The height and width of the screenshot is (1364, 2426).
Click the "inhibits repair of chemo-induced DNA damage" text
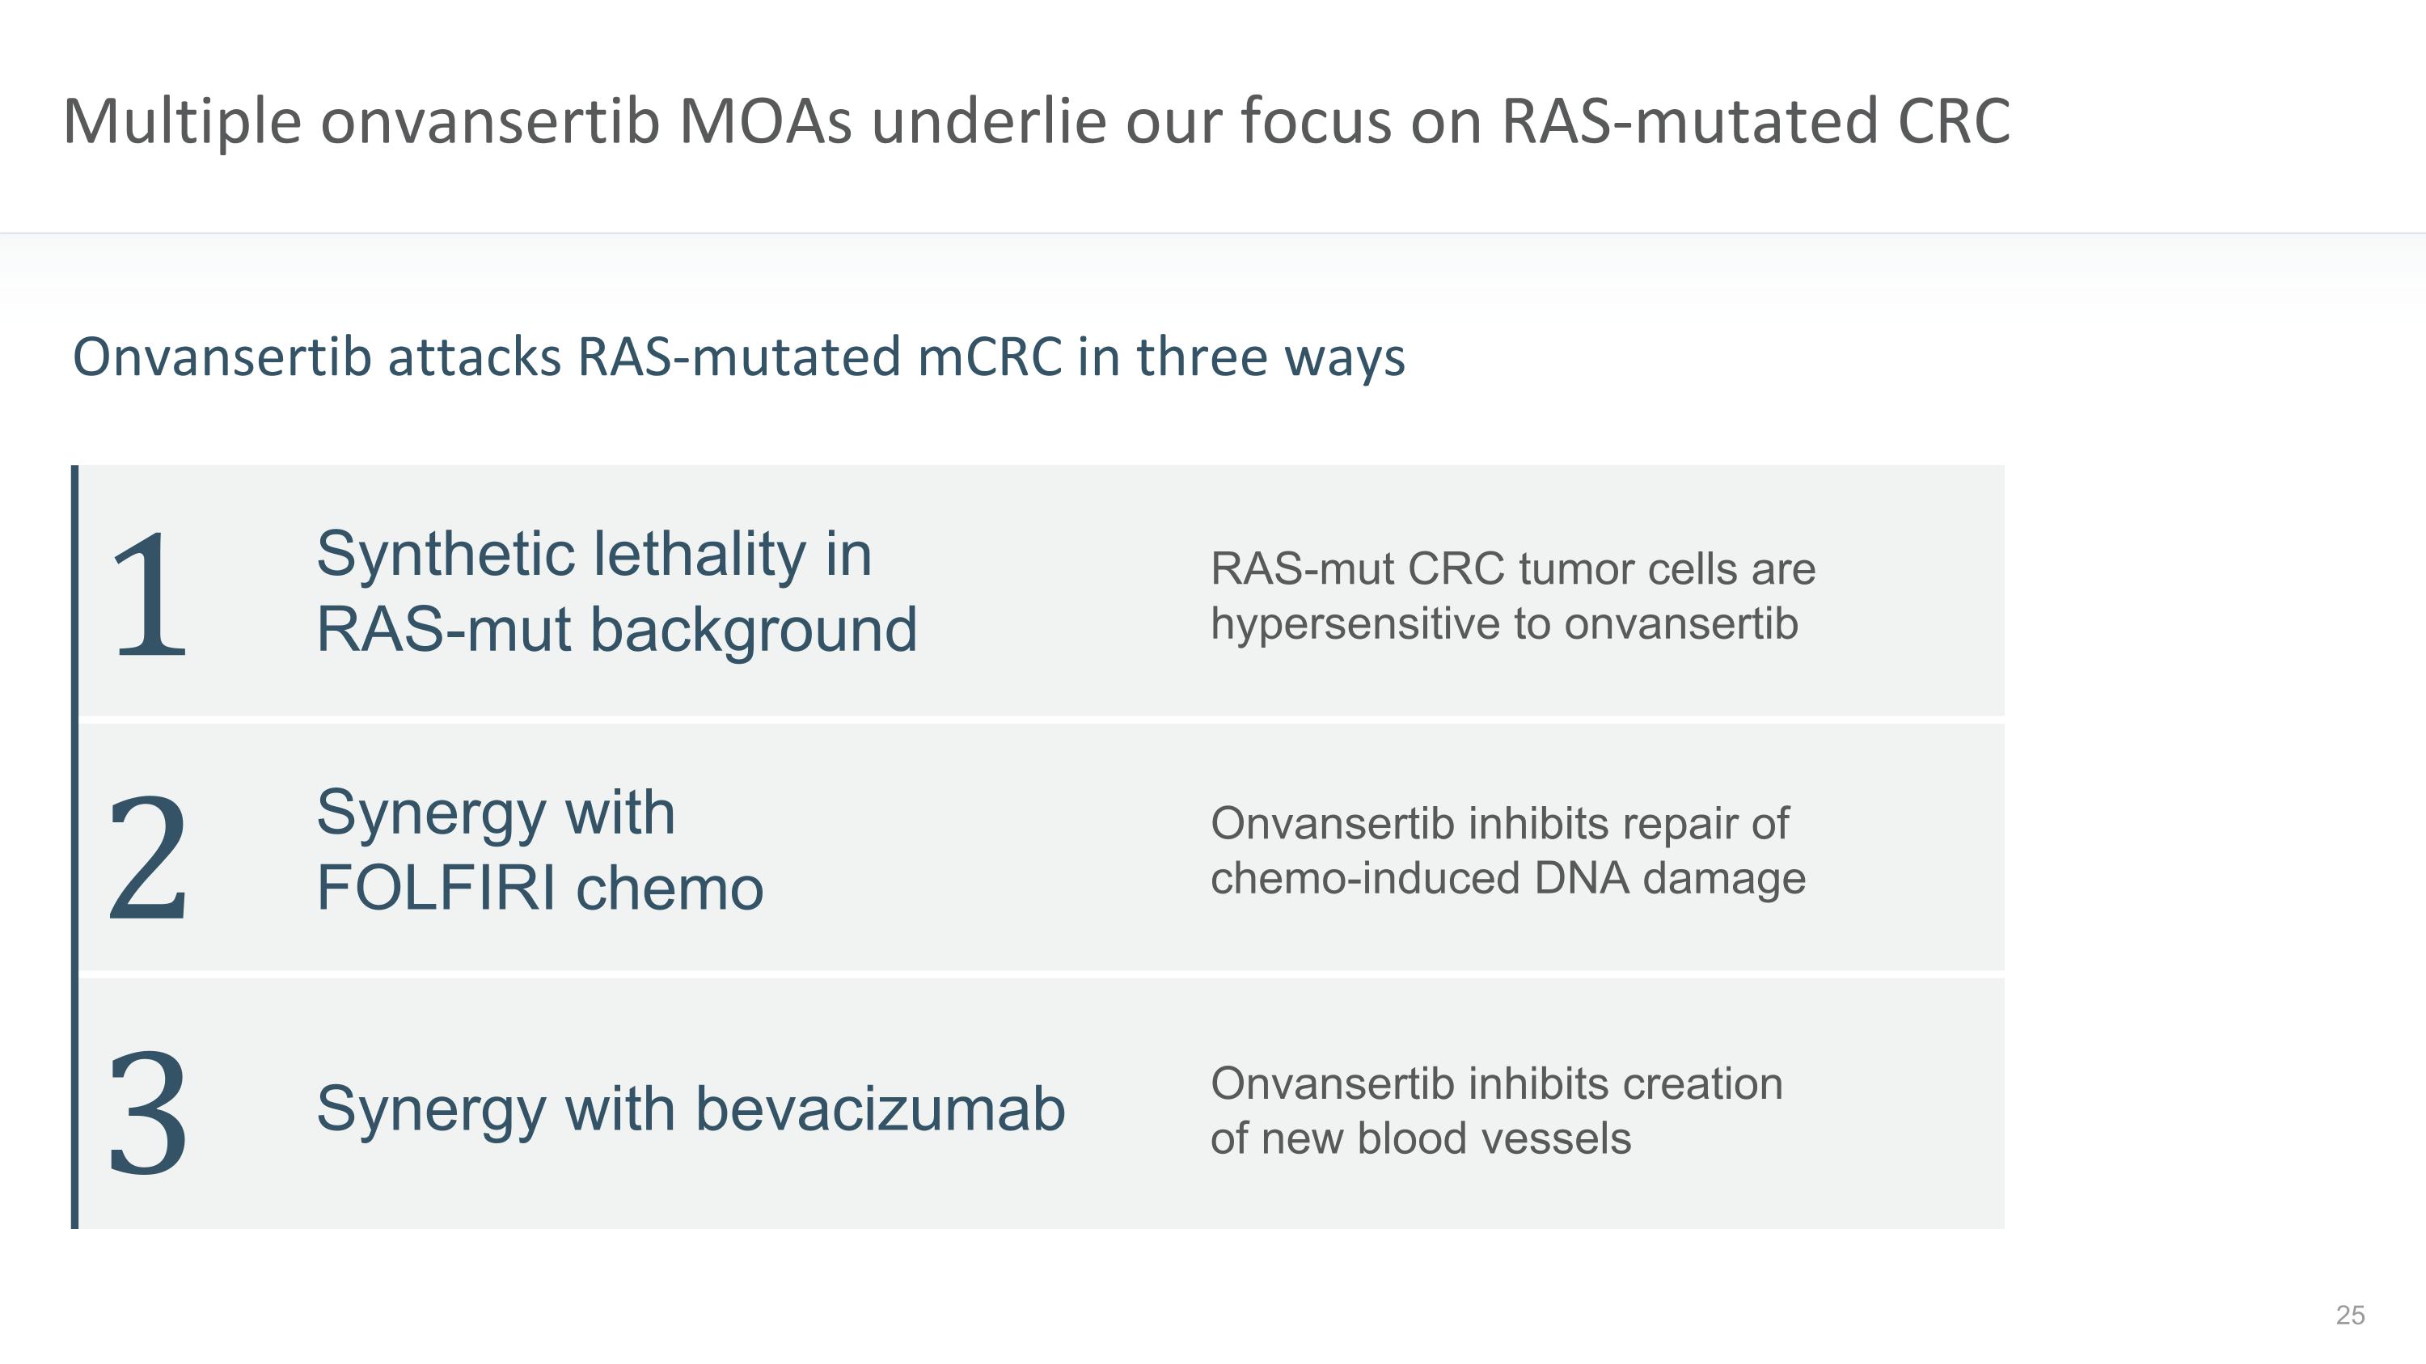point(1508,851)
